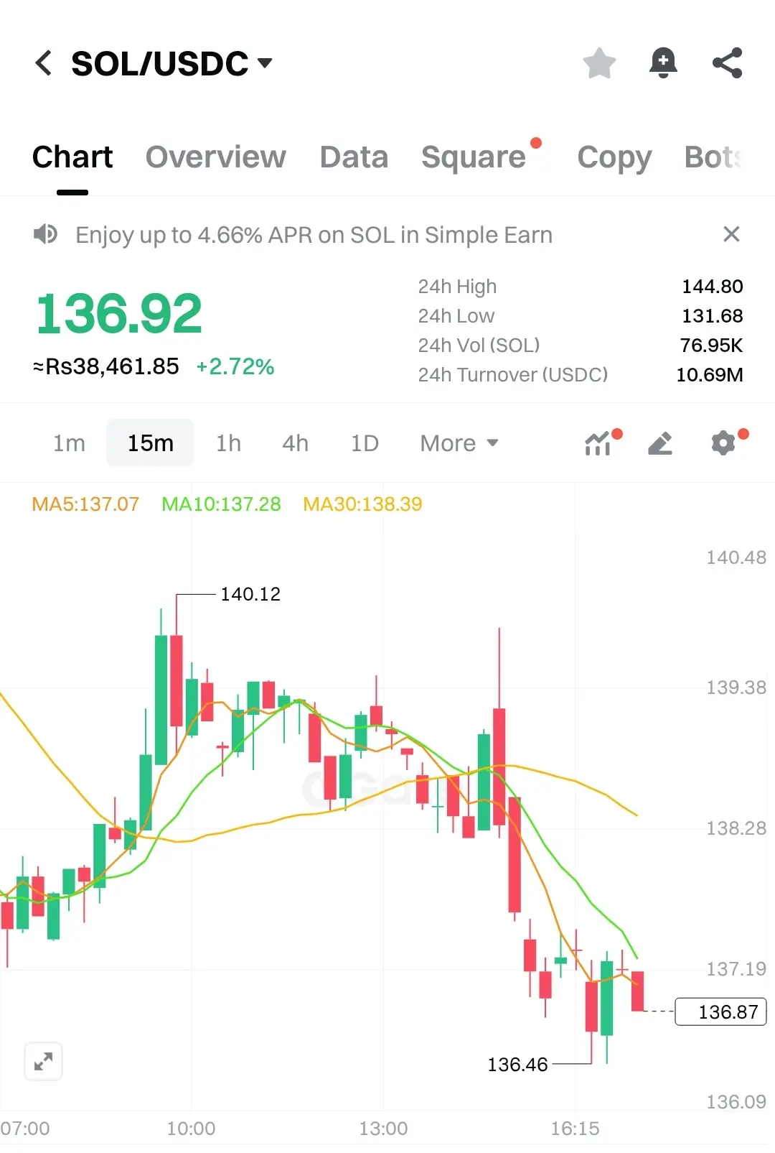Tap the 24h High value 144.80
Image resolution: width=775 pixels, height=1153 pixels.
click(x=712, y=287)
